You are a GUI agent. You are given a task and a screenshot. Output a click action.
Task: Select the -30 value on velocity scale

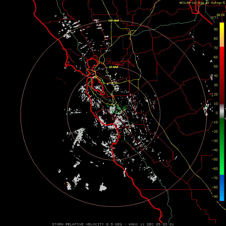(215, 141)
